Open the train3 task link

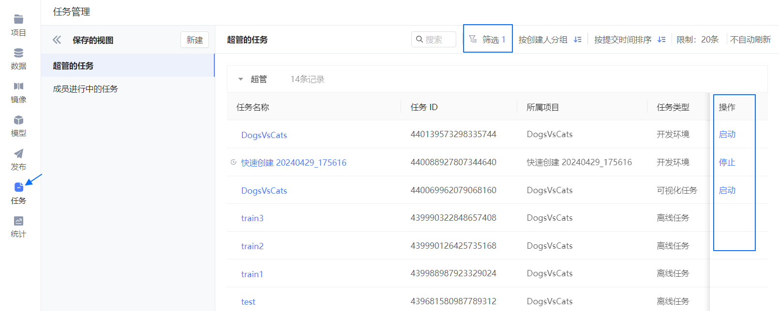point(252,218)
